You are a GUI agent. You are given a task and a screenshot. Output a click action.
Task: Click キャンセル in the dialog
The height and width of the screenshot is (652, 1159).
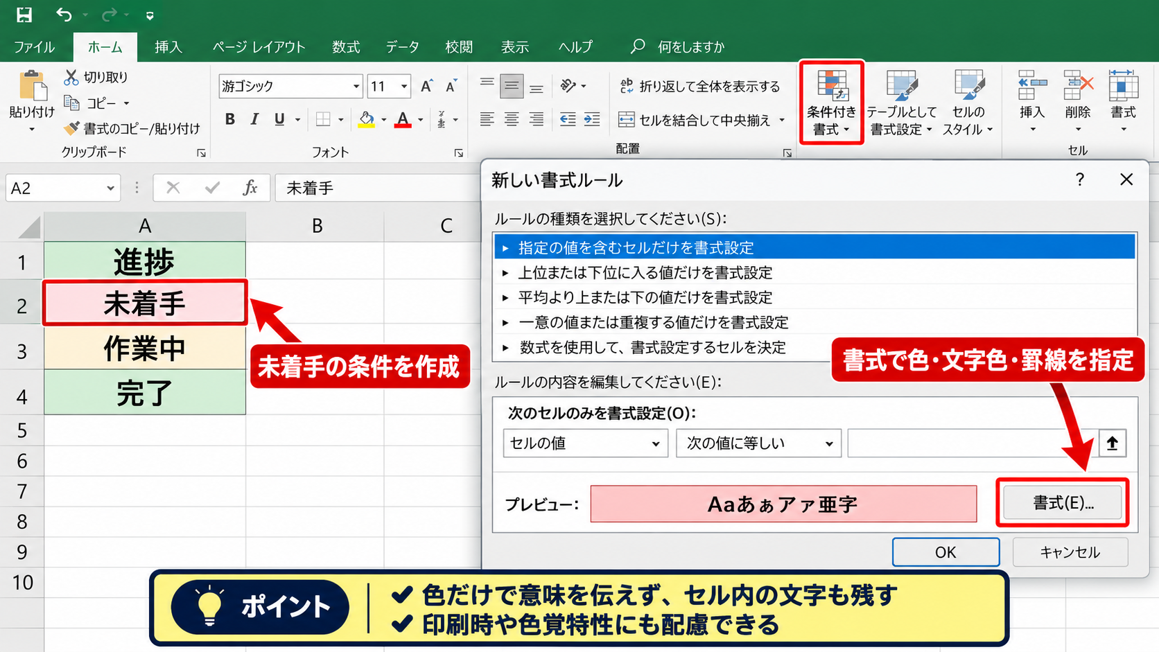click(1070, 552)
